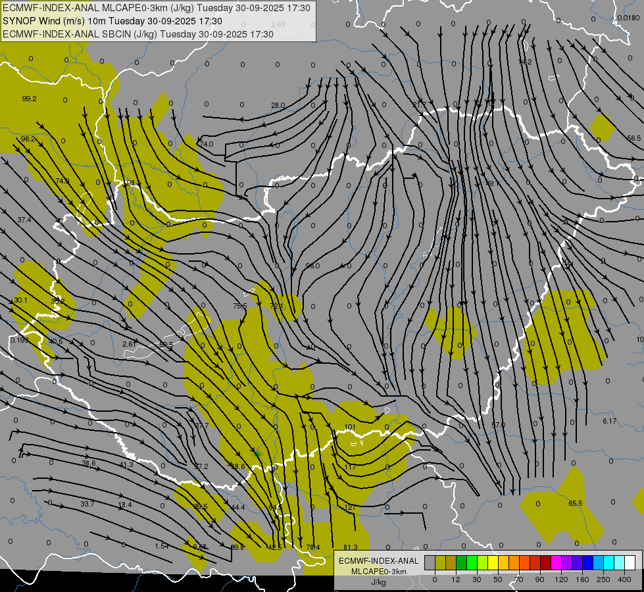This screenshot has width=644, height=592.
Task: Click the map value '57.0'
Action: 498,425
